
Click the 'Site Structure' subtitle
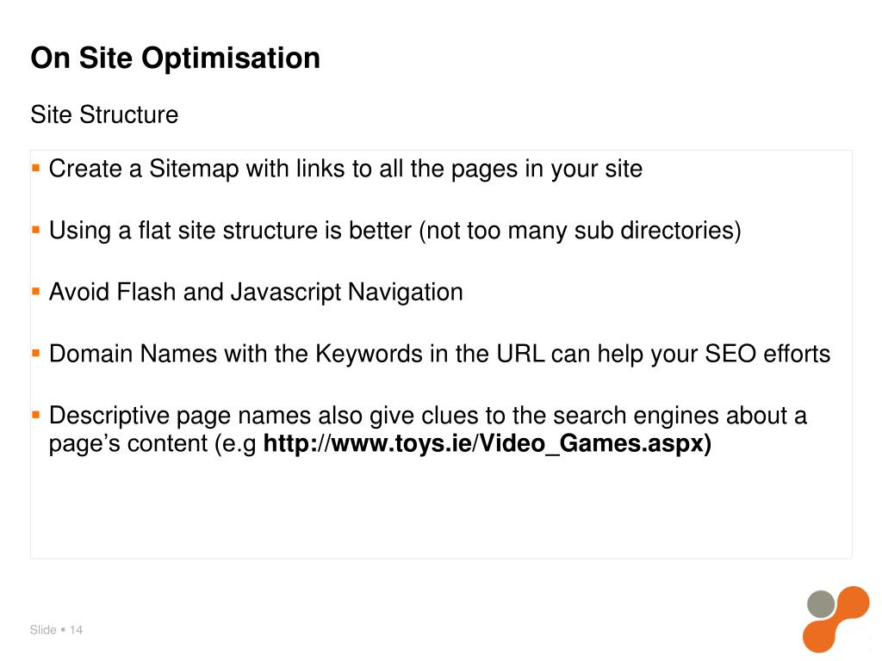click(x=104, y=114)
